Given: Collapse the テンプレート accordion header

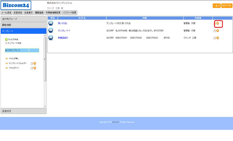Looking at the screenshot, I should point(23,31).
